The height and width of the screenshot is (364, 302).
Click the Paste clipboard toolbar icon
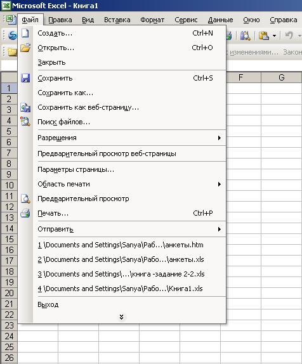click(x=264, y=36)
